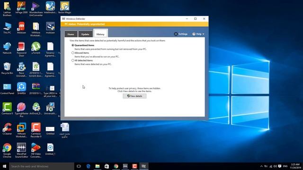Launch TypingMaster Pro icon
The image size is (303, 170).
pos(21,110)
